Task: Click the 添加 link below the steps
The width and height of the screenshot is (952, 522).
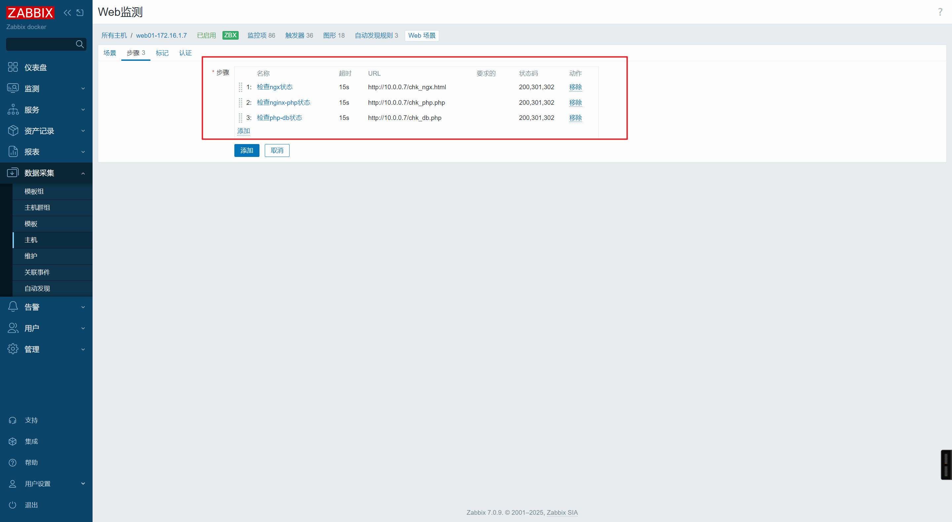Action: coord(244,131)
